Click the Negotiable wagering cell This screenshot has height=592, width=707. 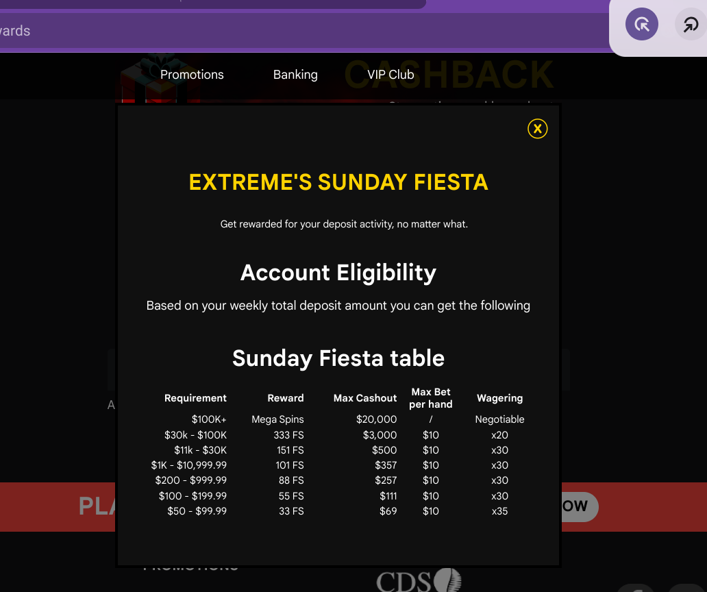499,419
